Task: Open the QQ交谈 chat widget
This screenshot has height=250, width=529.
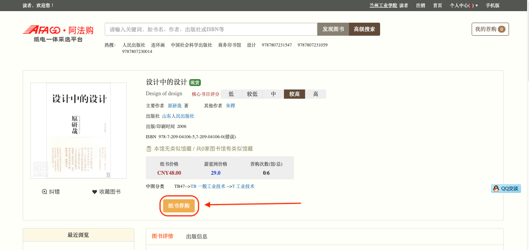Action: click(506, 189)
